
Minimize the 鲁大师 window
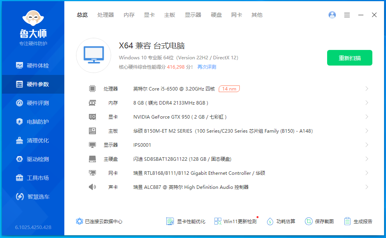tap(361, 15)
